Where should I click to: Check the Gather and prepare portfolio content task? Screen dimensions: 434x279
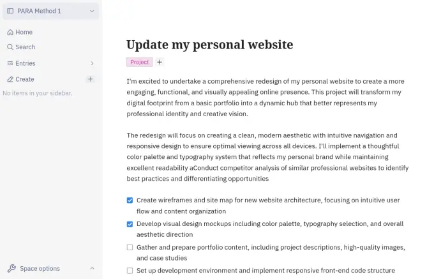(x=130, y=248)
